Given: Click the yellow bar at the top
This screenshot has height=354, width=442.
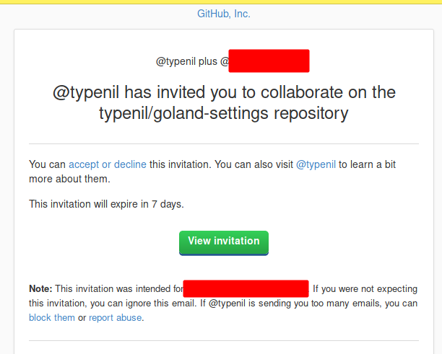Looking at the screenshot, I should (x=221, y=1).
